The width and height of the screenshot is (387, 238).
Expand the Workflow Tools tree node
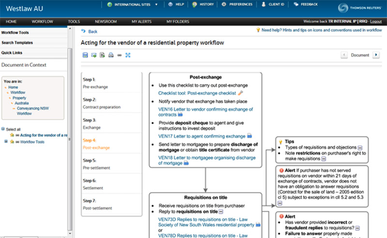pyautogui.click(x=6, y=141)
